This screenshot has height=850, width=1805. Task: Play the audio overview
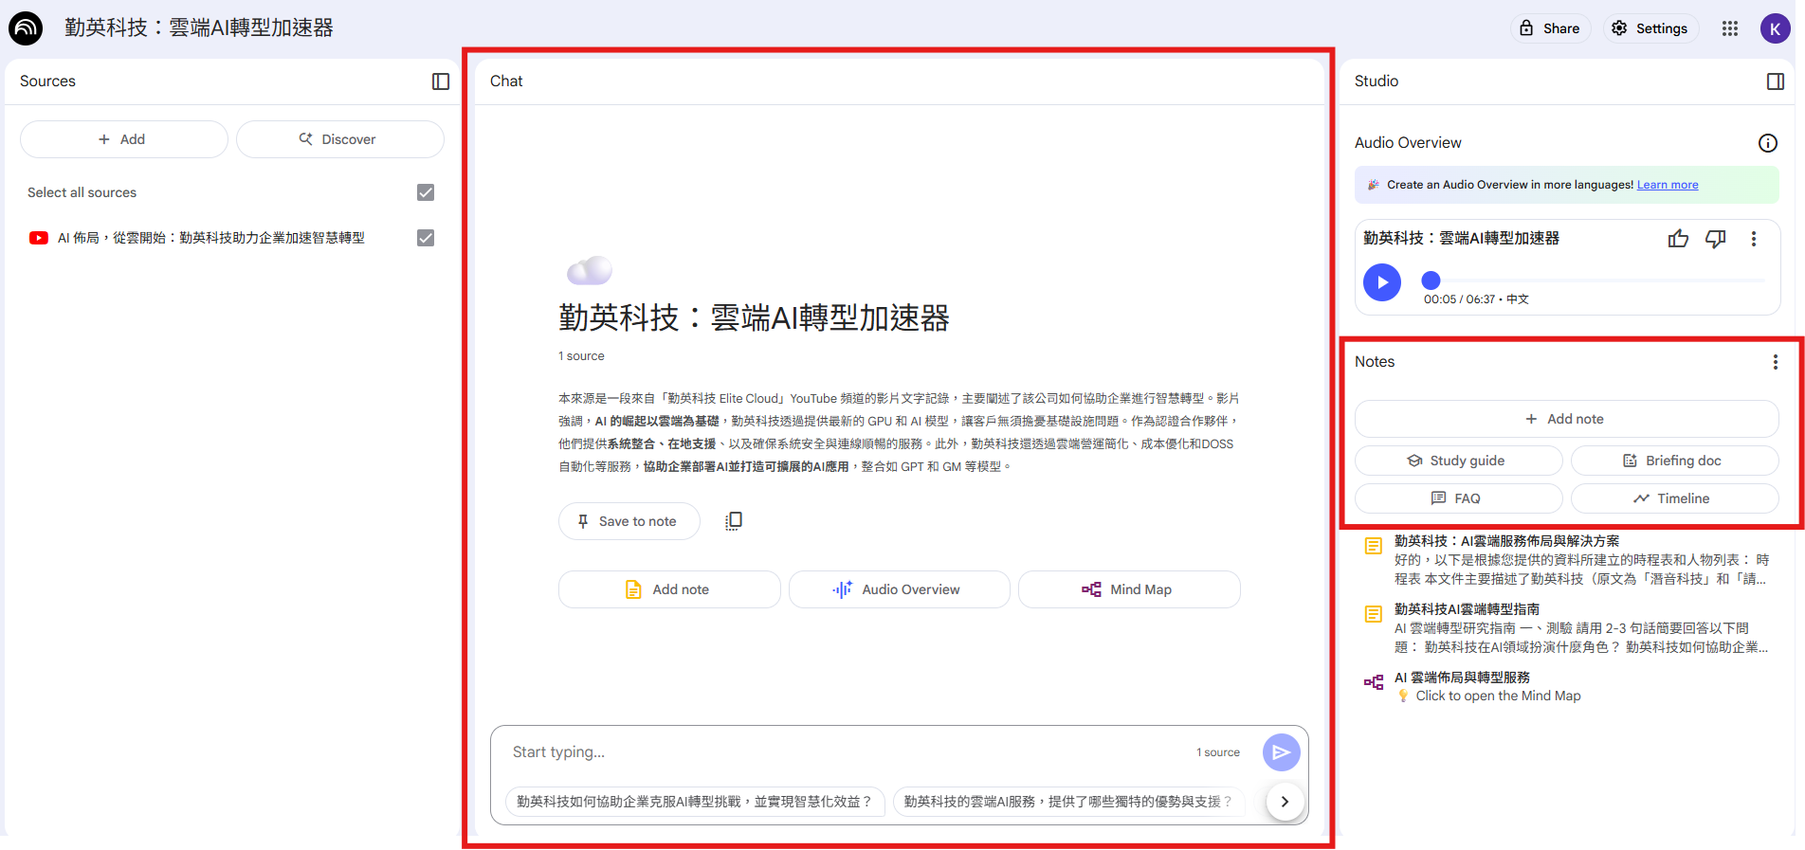1382,282
